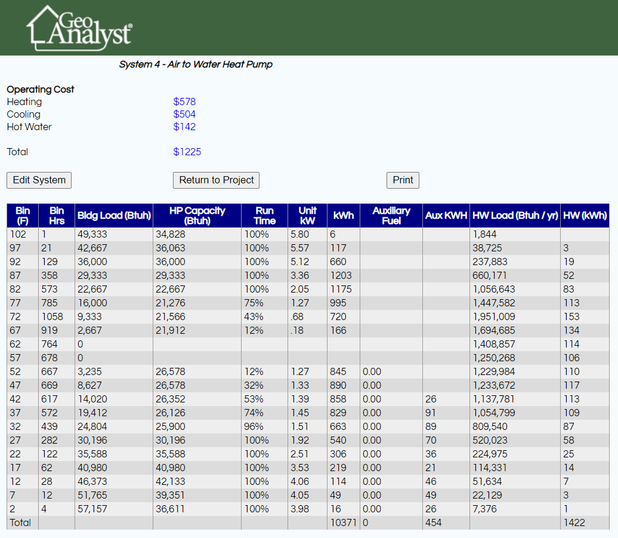Screen dimensions: 618x538
Task: Click the Aux KWH column header
Action: coord(446,216)
